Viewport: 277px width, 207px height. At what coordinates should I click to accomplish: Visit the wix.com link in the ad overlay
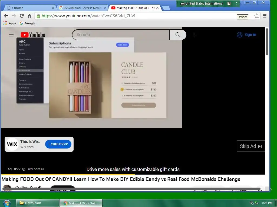[x=36, y=169]
